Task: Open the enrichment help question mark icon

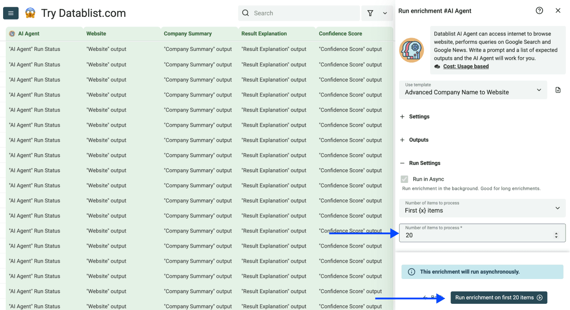Action: click(539, 10)
